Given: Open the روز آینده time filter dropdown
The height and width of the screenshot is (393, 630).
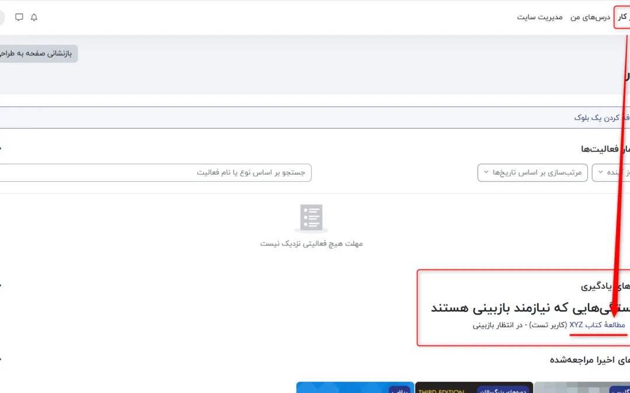Looking at the screenshot, I should click(x=611, y=172).
